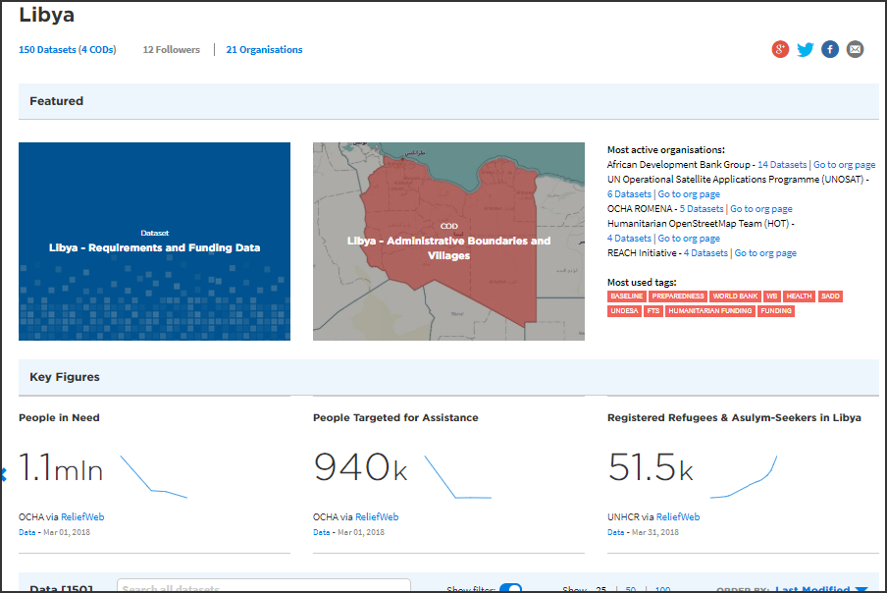This screenshot has height=593, width=887.
Task: Open the 150 Datasets (4 CODs) link
Action: click(x=67, y=49)
